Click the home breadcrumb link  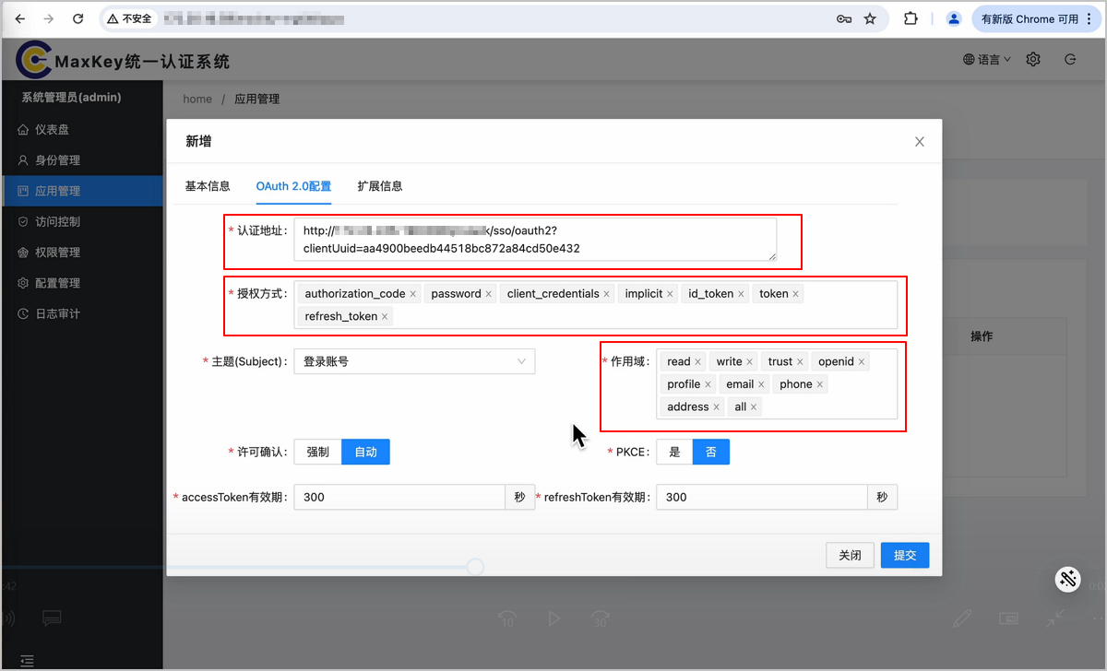[197, 99]
